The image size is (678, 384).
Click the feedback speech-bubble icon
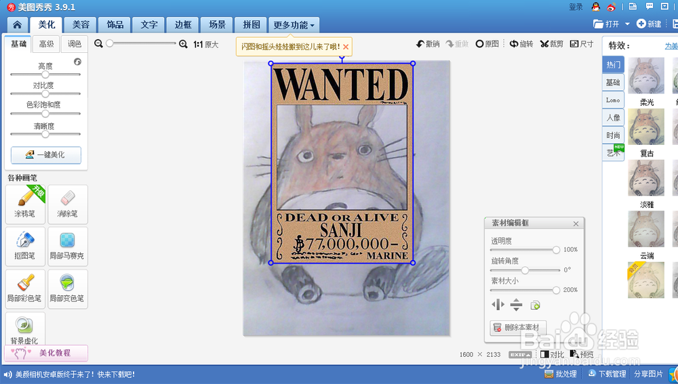pos(650,6)
